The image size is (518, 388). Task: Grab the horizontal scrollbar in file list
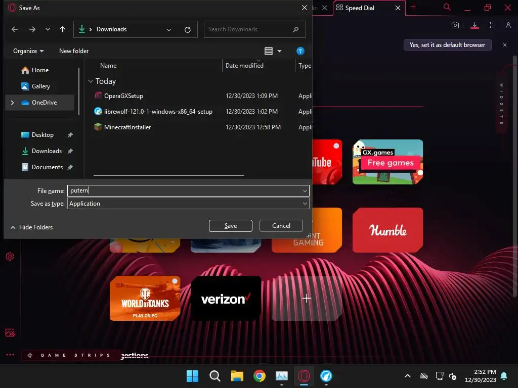169,175
